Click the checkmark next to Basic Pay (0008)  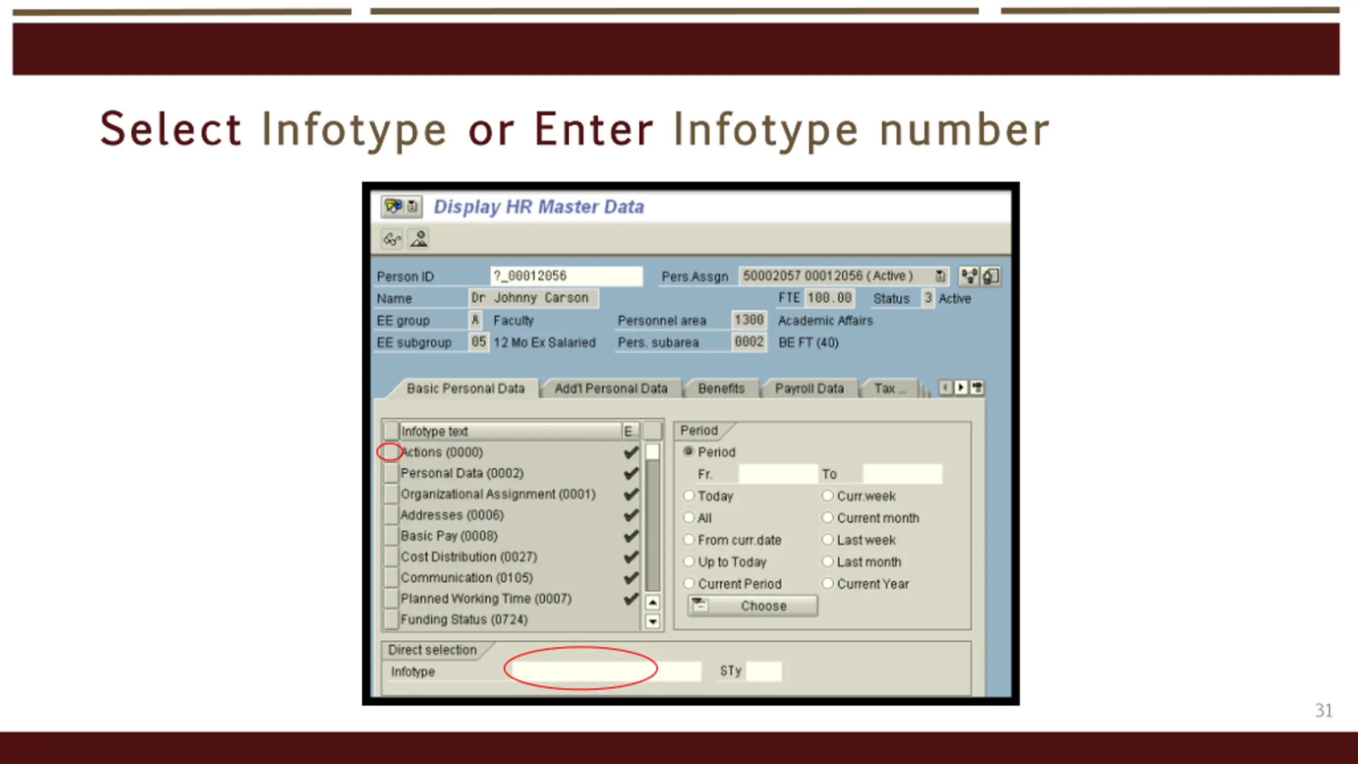tap(631, 536)
